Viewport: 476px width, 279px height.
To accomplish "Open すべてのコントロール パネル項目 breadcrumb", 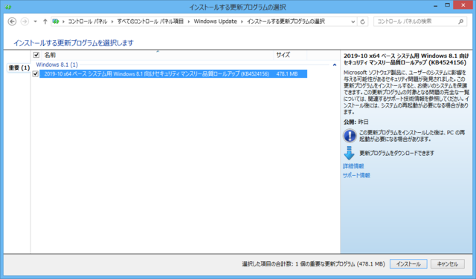I will click(150, 22).
